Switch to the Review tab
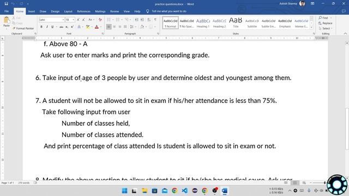Image resolution: width=349 pixels, height=196 pixels. click(115, 11)
